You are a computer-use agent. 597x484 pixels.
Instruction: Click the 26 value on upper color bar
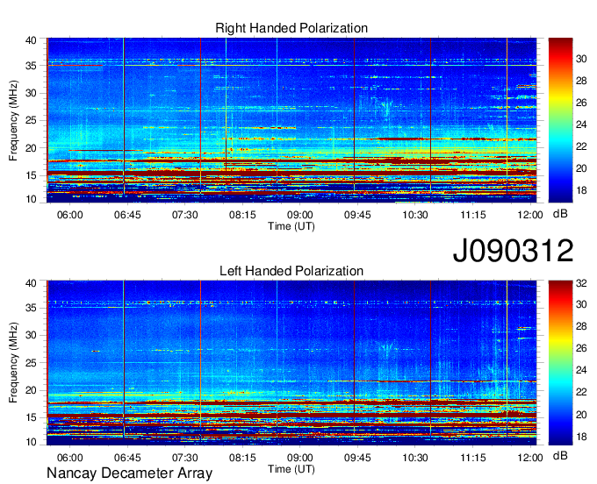[581, 103]
